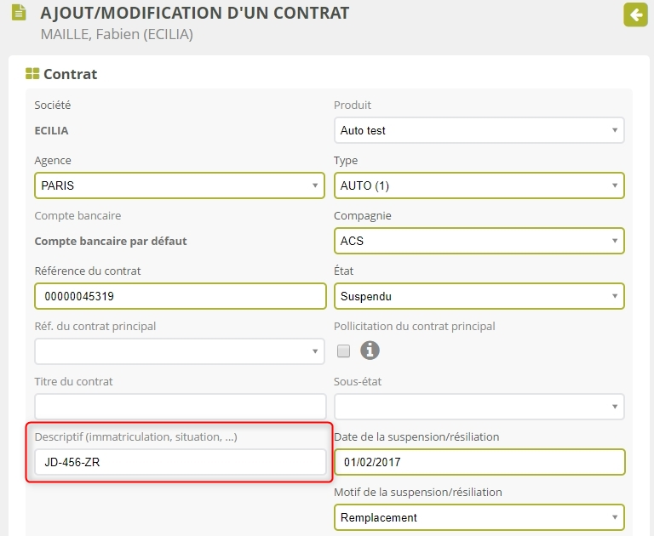The image size is (654, 536).
Task: Click the Contrat section heading
Action: (x=71, y=74)
